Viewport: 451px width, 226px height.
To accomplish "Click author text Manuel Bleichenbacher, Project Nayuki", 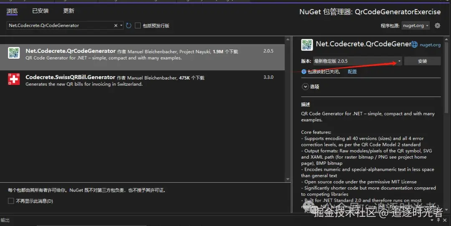I will coord(169,52).
